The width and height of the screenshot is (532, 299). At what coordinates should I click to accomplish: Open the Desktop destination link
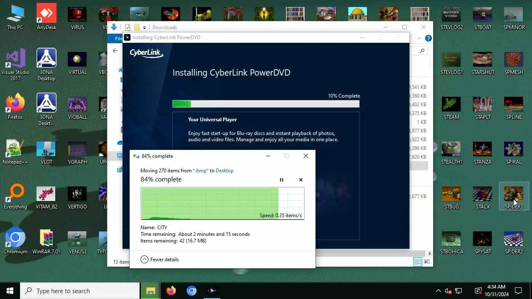(224, 171)
